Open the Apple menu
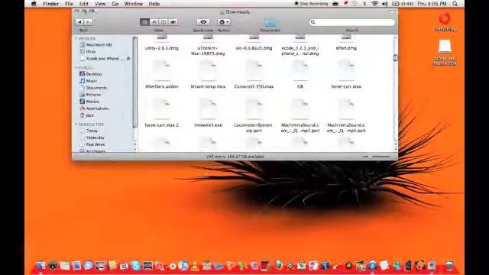Image resolution: width=489 pixels, height=275 pixels. [34, 4]
